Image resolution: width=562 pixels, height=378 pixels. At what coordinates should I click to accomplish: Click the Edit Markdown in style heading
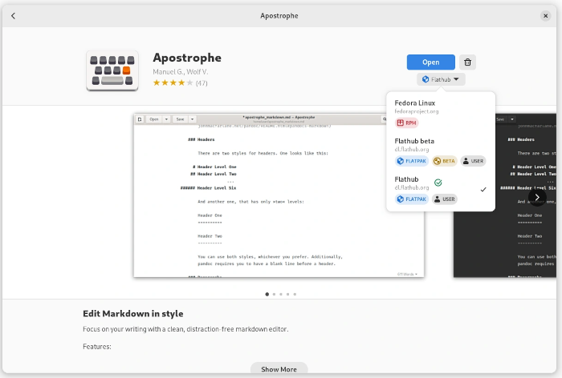133,314
